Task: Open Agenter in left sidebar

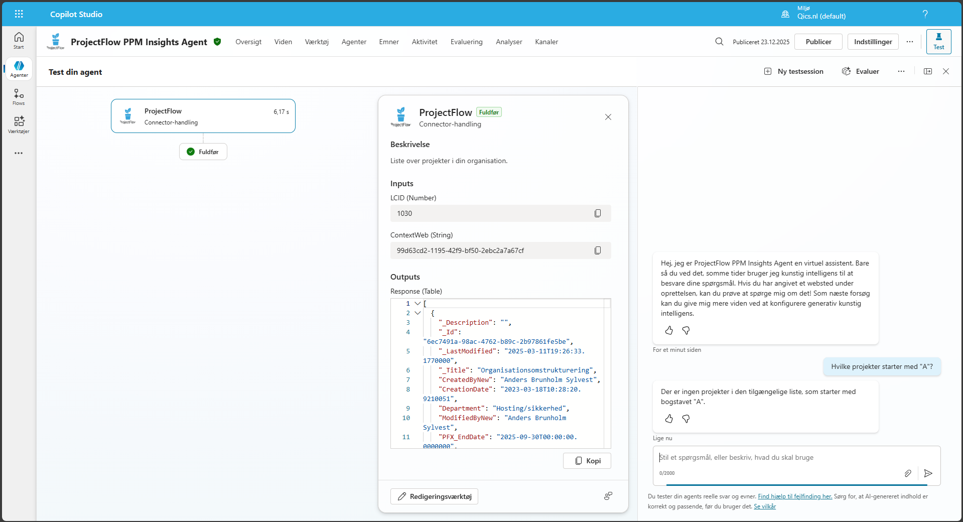Action: 19,69
